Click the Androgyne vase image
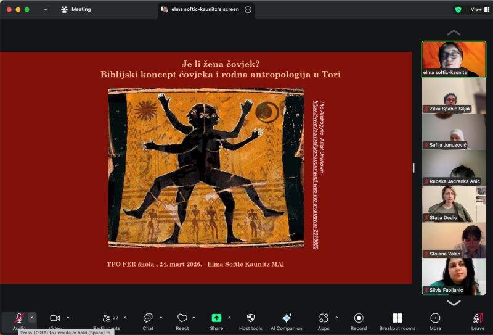This screenshot has height=335, width=493. (206, 168)
